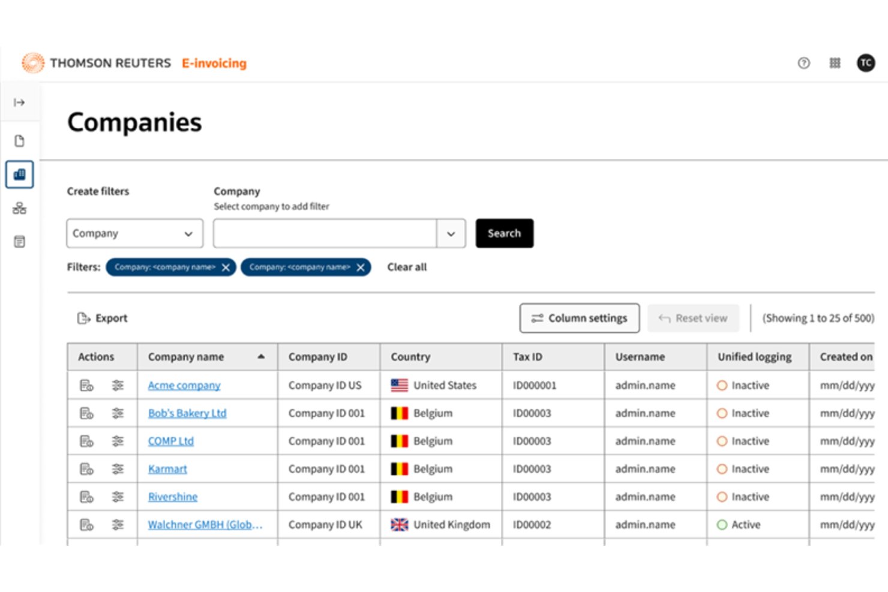The height and width of the screenshot is (592, 888).
Task: Export the companies table
Action: coord(103,318)
